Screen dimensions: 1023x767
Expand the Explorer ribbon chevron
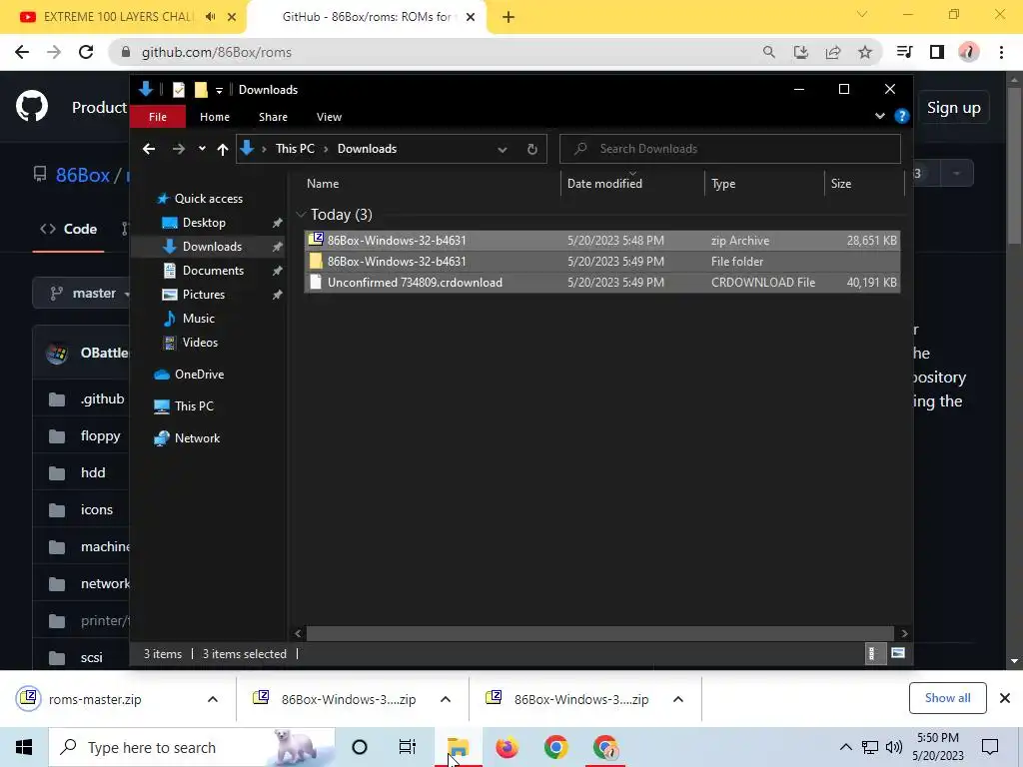coord(879,116)
